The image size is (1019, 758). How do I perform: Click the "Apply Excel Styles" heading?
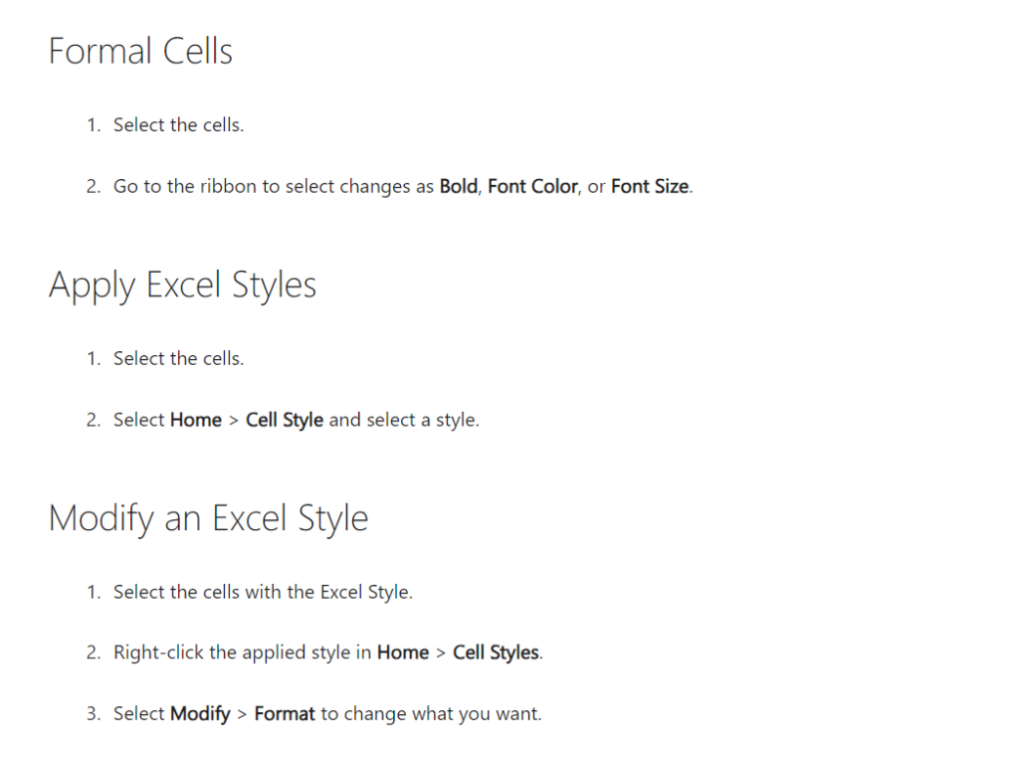(x=182, y=285)
